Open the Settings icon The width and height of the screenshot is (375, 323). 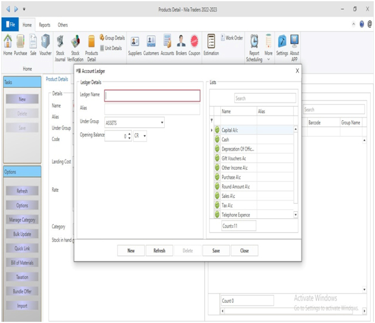pos(282,45)
